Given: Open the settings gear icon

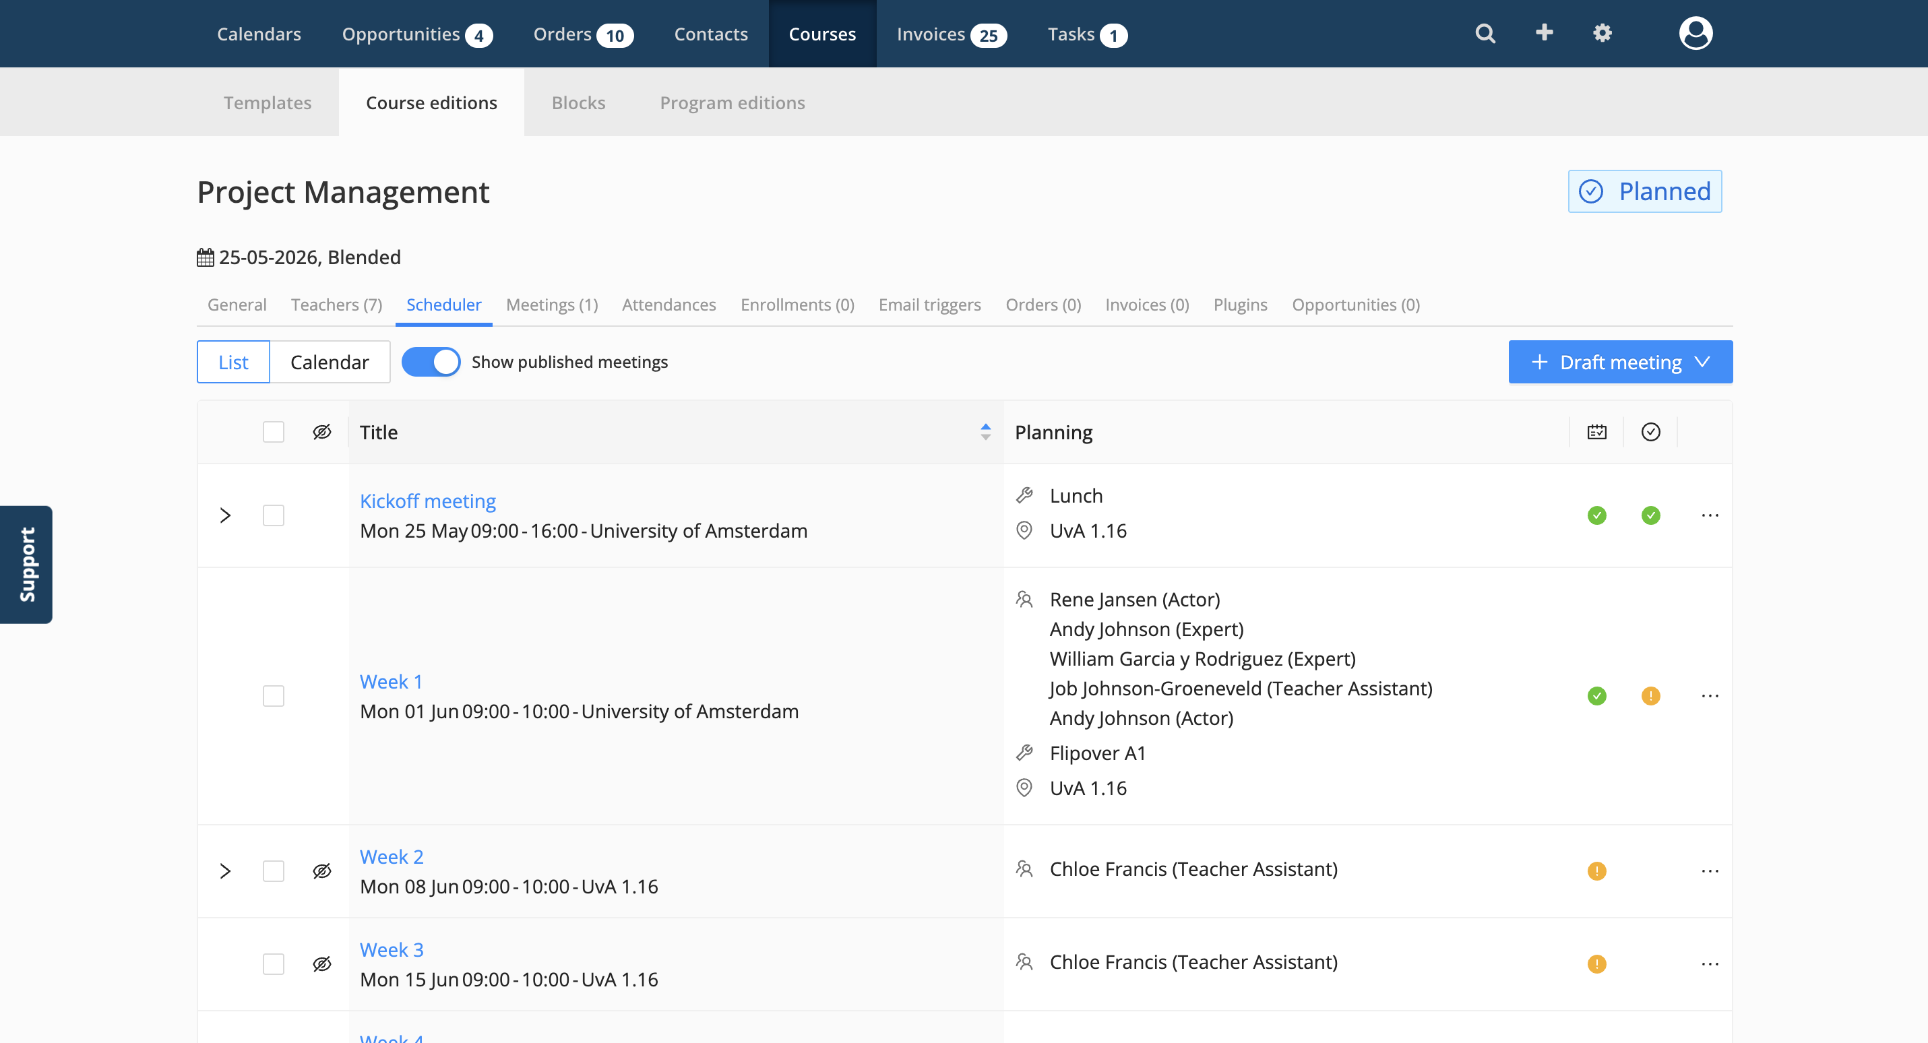Looking at the screenshot, I should coord(1602,33).
